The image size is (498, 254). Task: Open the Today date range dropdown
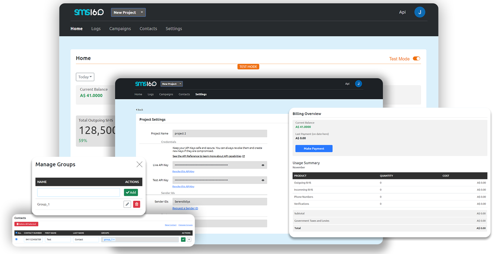85,77
